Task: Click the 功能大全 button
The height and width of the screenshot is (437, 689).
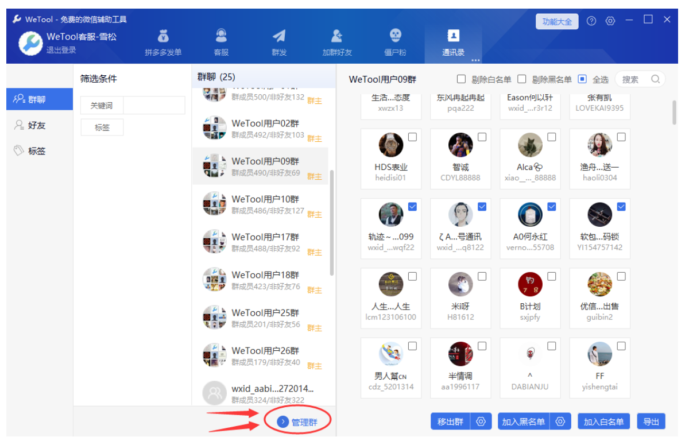Action: (x=557, y=22)
